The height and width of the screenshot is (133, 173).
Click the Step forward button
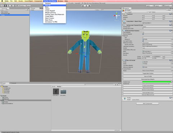point(89,6)
